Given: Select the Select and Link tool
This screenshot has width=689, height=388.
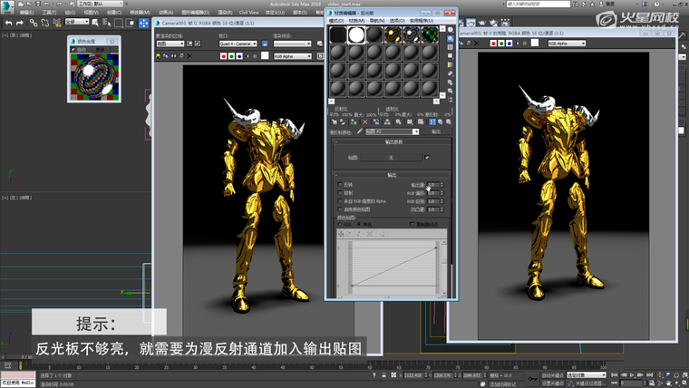Looking at the screenshot, I should [x=34, y=22].
